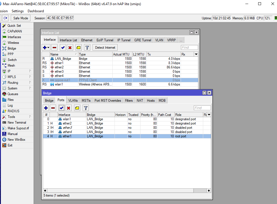The width and height of the screenshot is (277, 204).
Task: Open the Log sidebar entry
Action: pos(10,105)
